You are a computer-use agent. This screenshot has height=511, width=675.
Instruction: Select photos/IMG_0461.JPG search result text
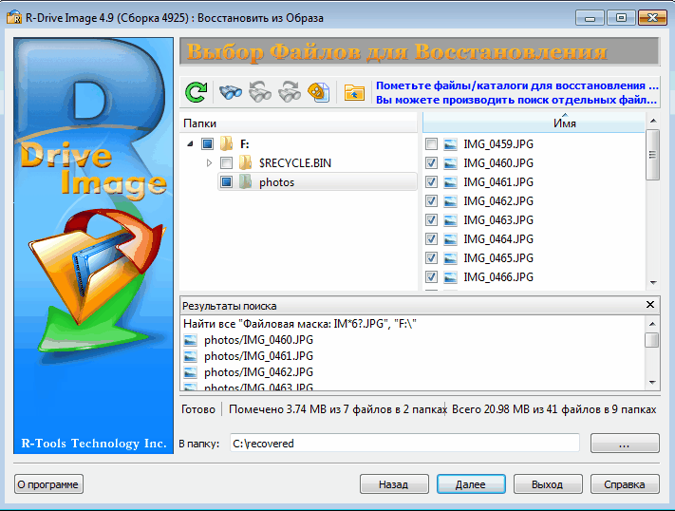(x=259, y=356)
